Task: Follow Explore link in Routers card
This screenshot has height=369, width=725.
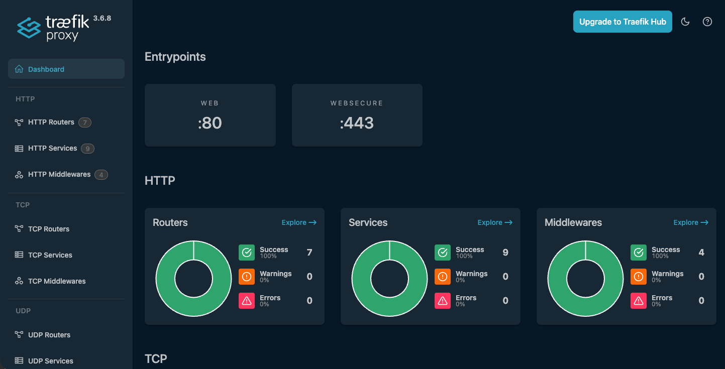Action: (x=298, y=222)
